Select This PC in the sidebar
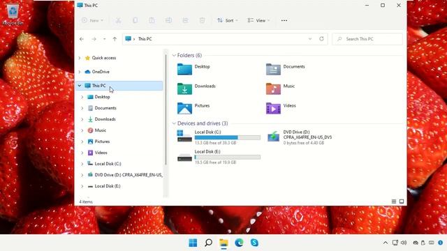447x251 pixels. 98,86
